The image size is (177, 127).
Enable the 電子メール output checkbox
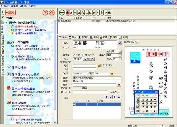tap(83, 55)
